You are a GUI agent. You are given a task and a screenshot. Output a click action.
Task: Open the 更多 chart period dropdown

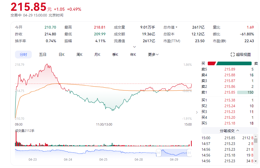(x=153, y=55)
